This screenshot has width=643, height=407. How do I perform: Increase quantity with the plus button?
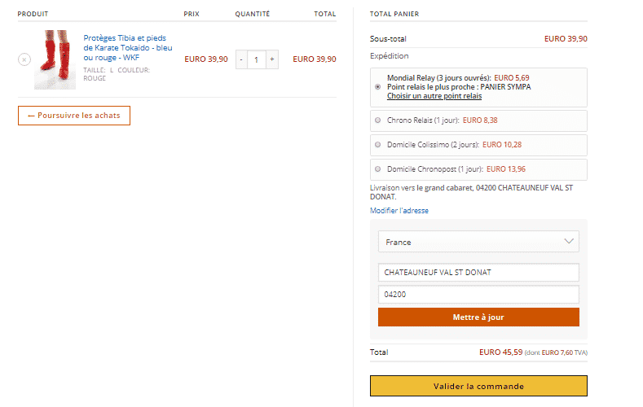click(x=272, y=59)
